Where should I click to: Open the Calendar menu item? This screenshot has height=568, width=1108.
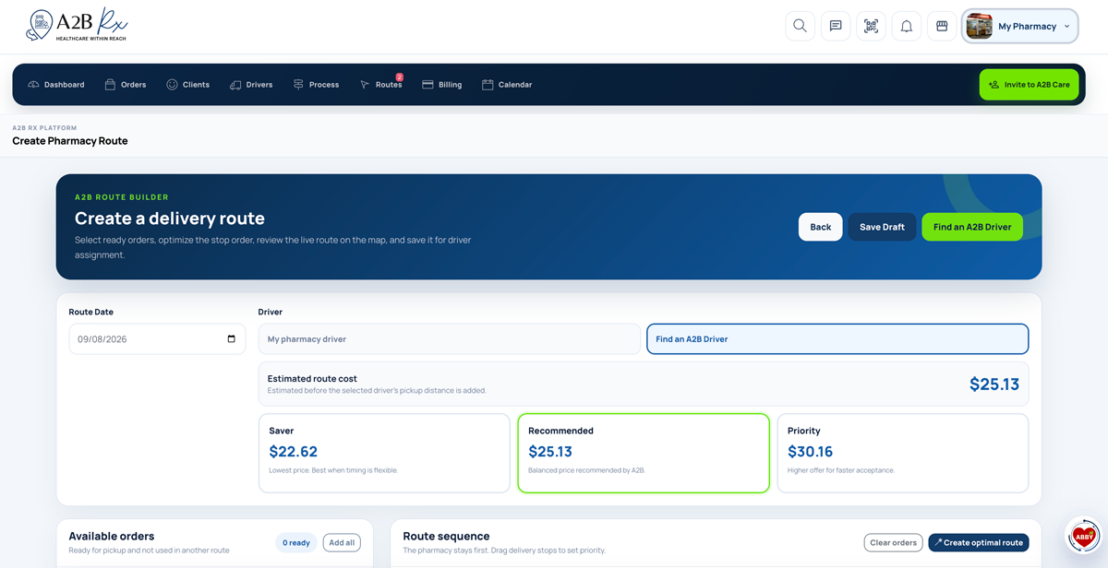pyautogui.click(x=507, y=85)
